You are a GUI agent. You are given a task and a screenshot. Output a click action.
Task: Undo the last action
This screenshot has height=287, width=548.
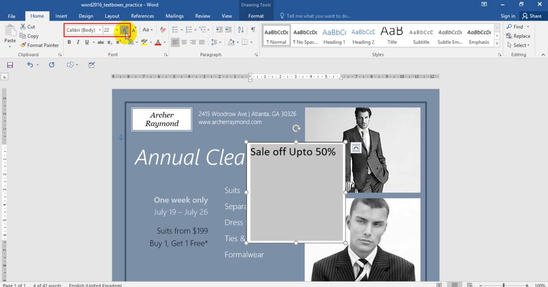[30, 65]
